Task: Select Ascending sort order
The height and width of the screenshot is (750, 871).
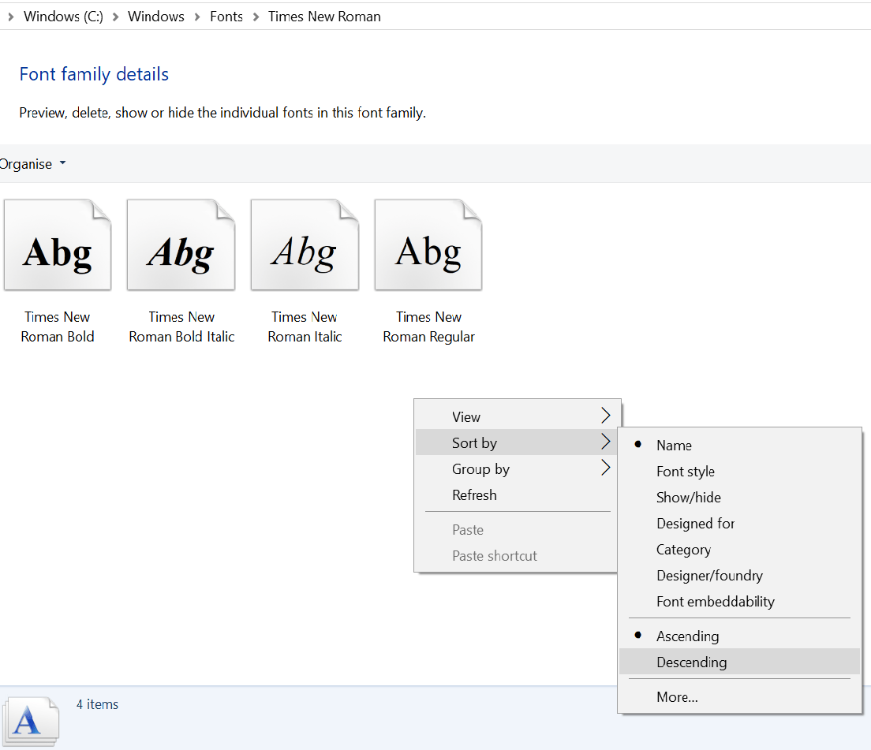Action: (687, 636)
